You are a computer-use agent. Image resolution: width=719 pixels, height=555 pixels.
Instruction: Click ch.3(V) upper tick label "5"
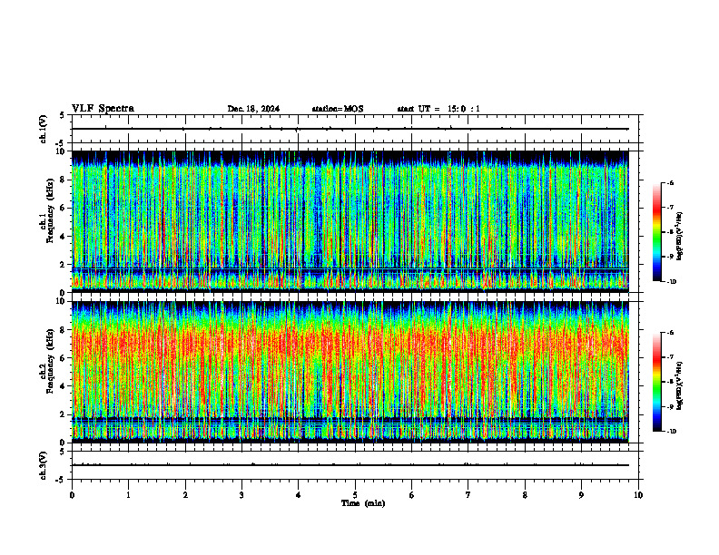pos(64,452)
